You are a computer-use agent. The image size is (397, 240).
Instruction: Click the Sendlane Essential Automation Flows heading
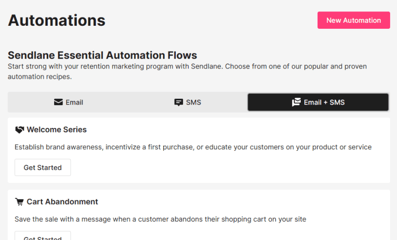(x=102, y=55)
